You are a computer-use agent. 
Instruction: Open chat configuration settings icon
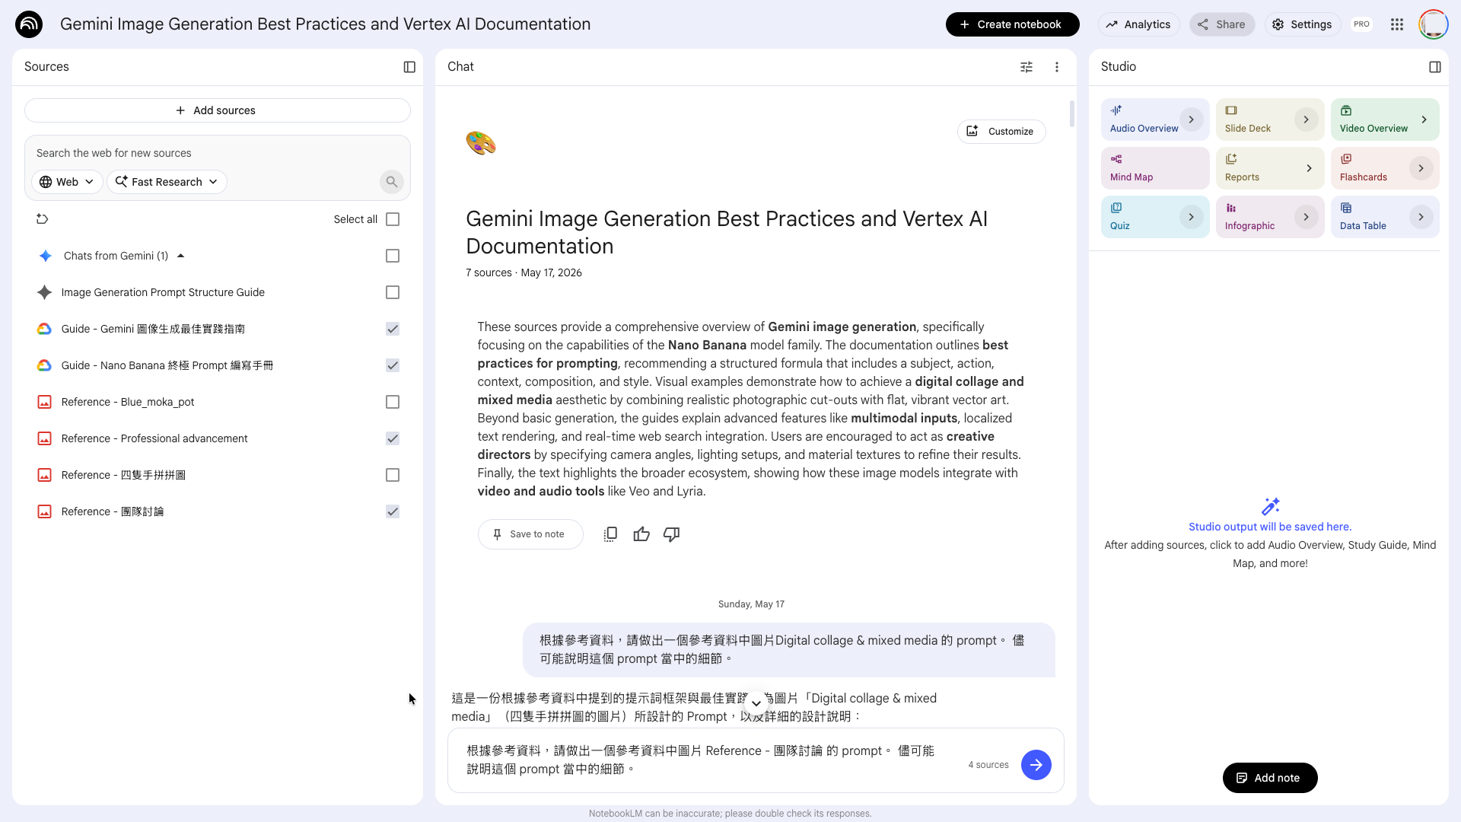(1027, 67)
